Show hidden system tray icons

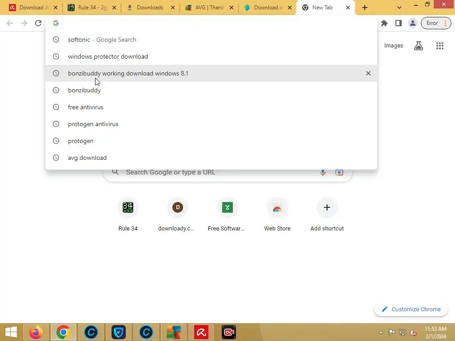(381, 333)
